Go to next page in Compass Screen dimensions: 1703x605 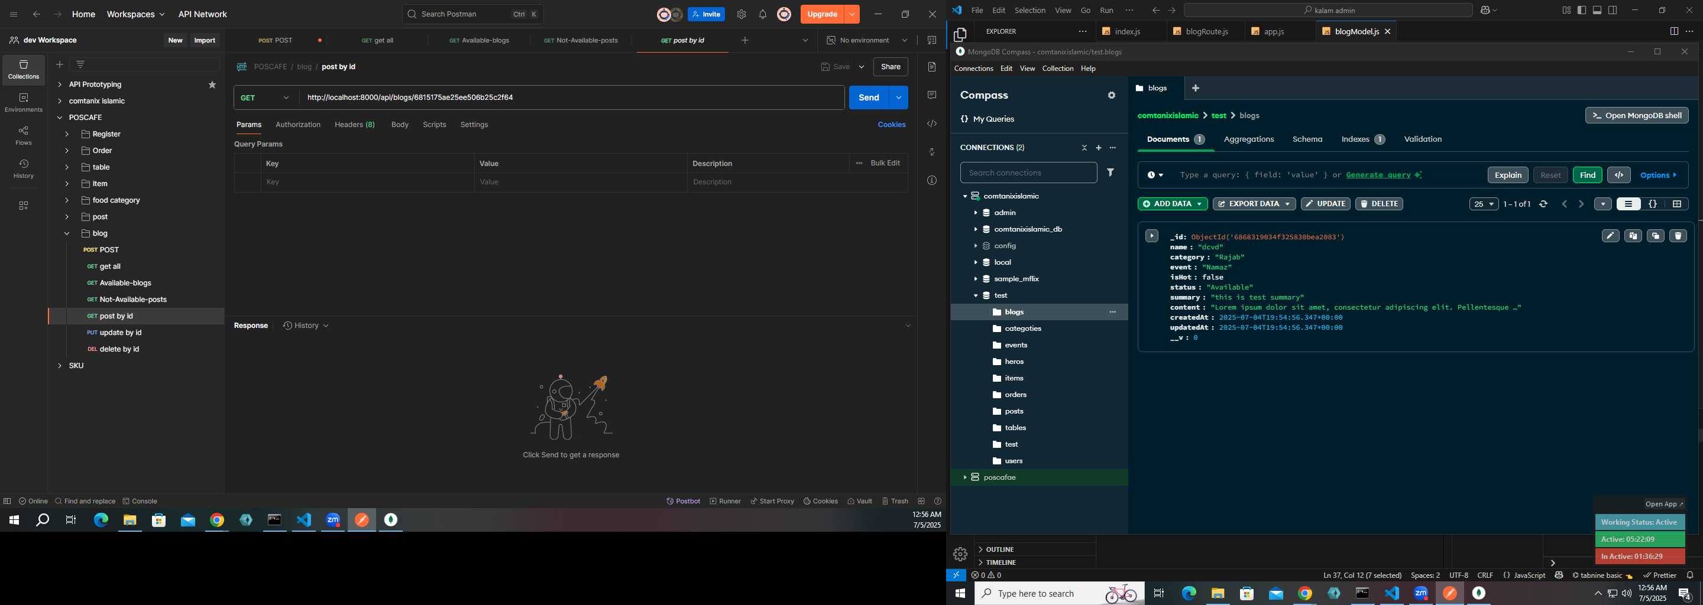(1581, 204)
